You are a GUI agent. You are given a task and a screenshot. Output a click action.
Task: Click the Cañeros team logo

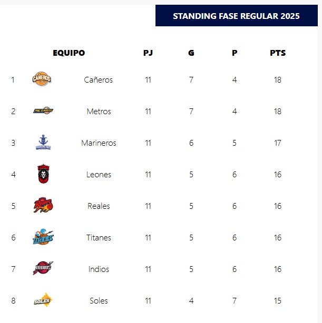coord(42,79)
